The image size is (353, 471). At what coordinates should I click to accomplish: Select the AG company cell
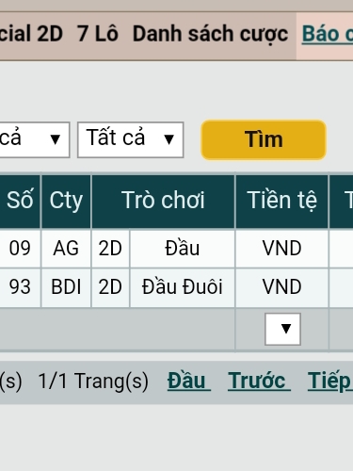click(66, 249)
